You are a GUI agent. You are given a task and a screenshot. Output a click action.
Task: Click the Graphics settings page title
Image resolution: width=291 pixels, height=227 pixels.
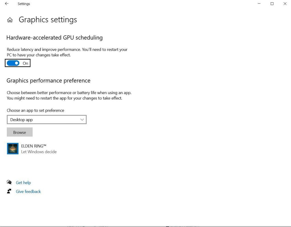coord(48,20)
